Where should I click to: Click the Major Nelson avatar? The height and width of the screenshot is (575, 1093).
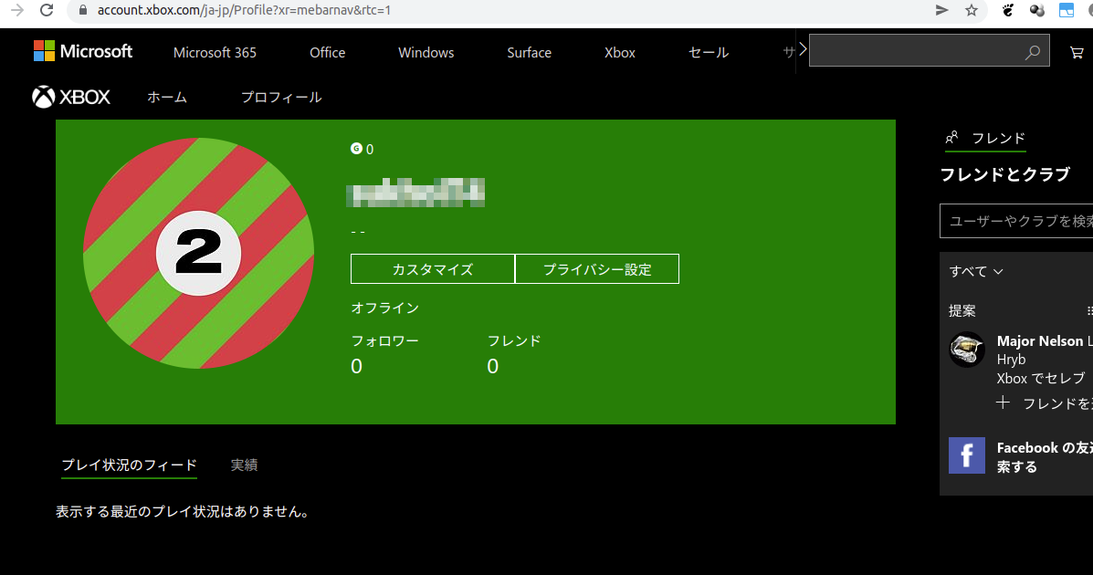click(967, 350)
